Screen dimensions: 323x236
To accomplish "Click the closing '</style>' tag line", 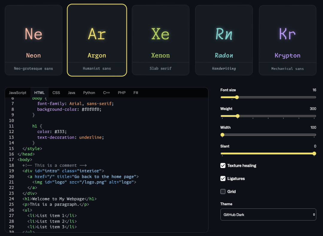I will (x=32, y=149).
